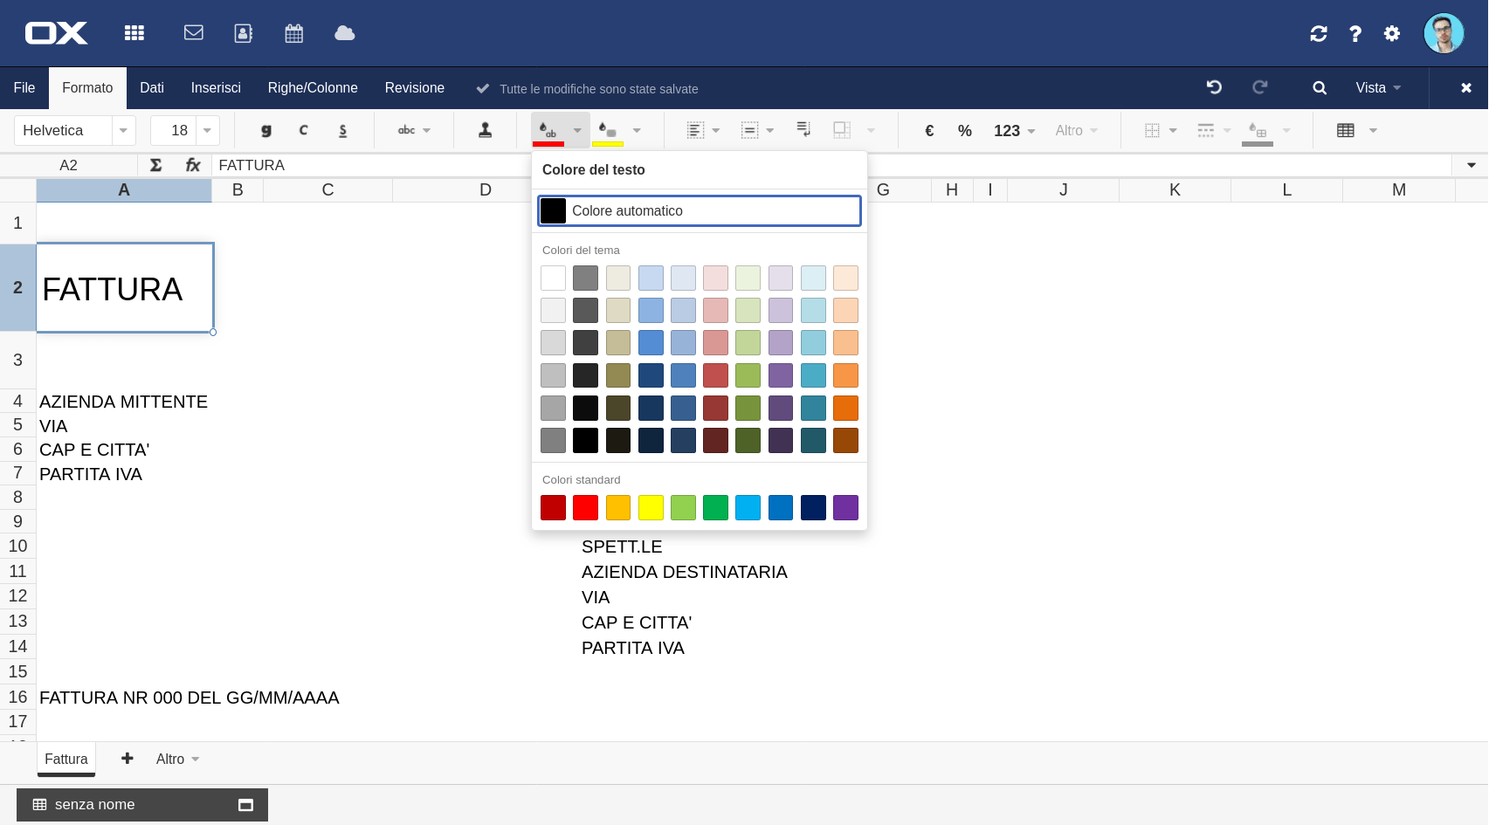1489x825 pixels.
Task: Click the refresh icon
Action: tap(1319, 33)
